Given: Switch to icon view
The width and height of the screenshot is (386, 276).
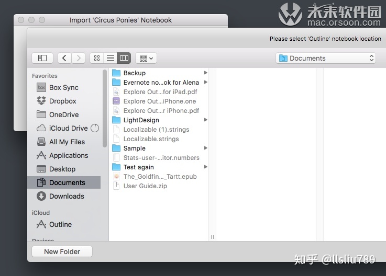Looking at the screenshot, I should tap(97, 58).
